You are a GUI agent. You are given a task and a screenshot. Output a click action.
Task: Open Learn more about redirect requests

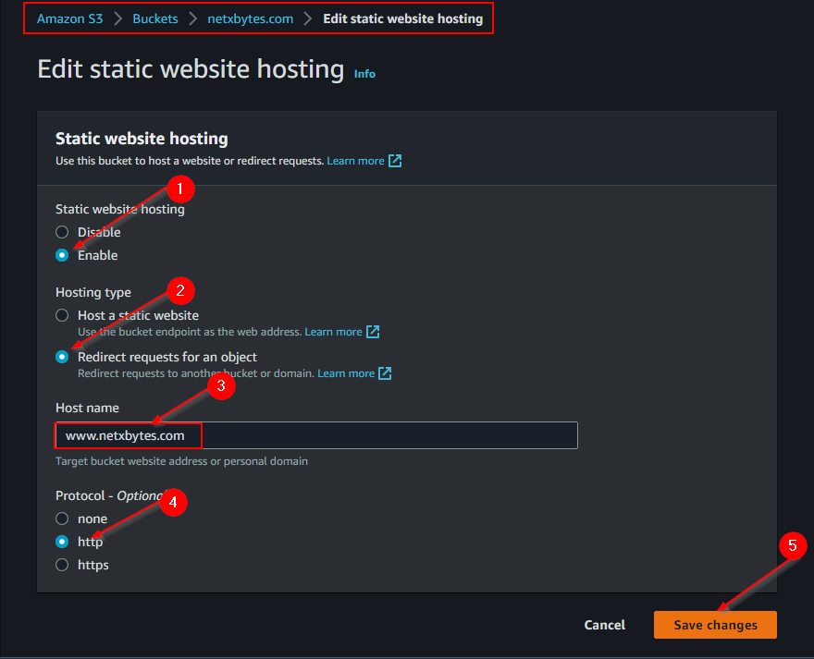coord(346,373)
